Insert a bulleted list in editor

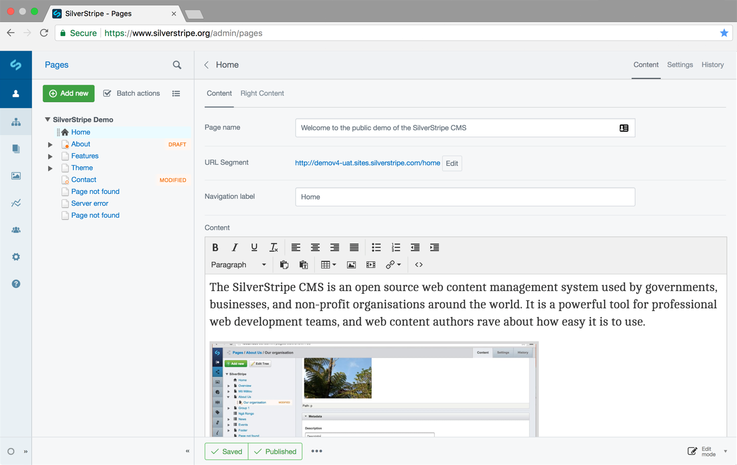pos(376,247)
